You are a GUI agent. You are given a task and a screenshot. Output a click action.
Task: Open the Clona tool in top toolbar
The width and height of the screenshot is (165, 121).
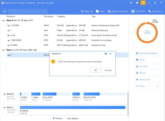[100, 11]
